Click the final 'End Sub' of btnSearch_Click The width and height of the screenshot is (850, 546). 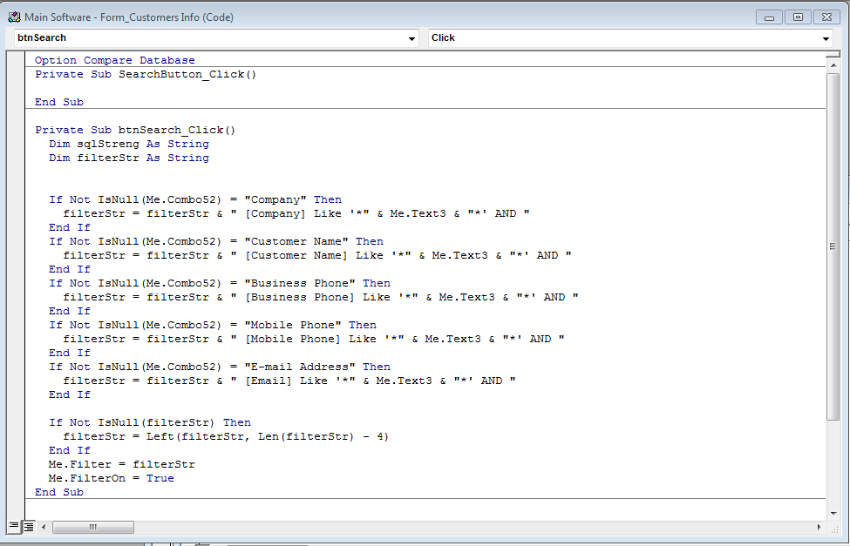point(59,492)
